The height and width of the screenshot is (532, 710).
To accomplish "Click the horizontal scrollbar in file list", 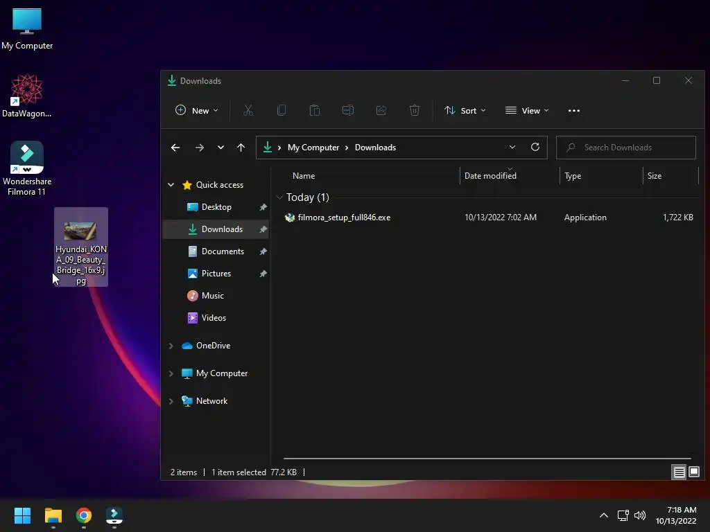I will click(x=487, y=459).
